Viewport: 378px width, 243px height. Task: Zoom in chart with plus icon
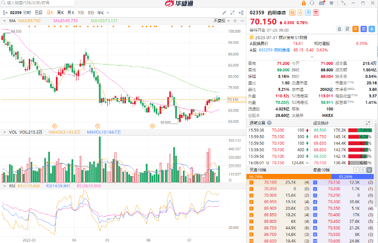click(x=235, y=21)
